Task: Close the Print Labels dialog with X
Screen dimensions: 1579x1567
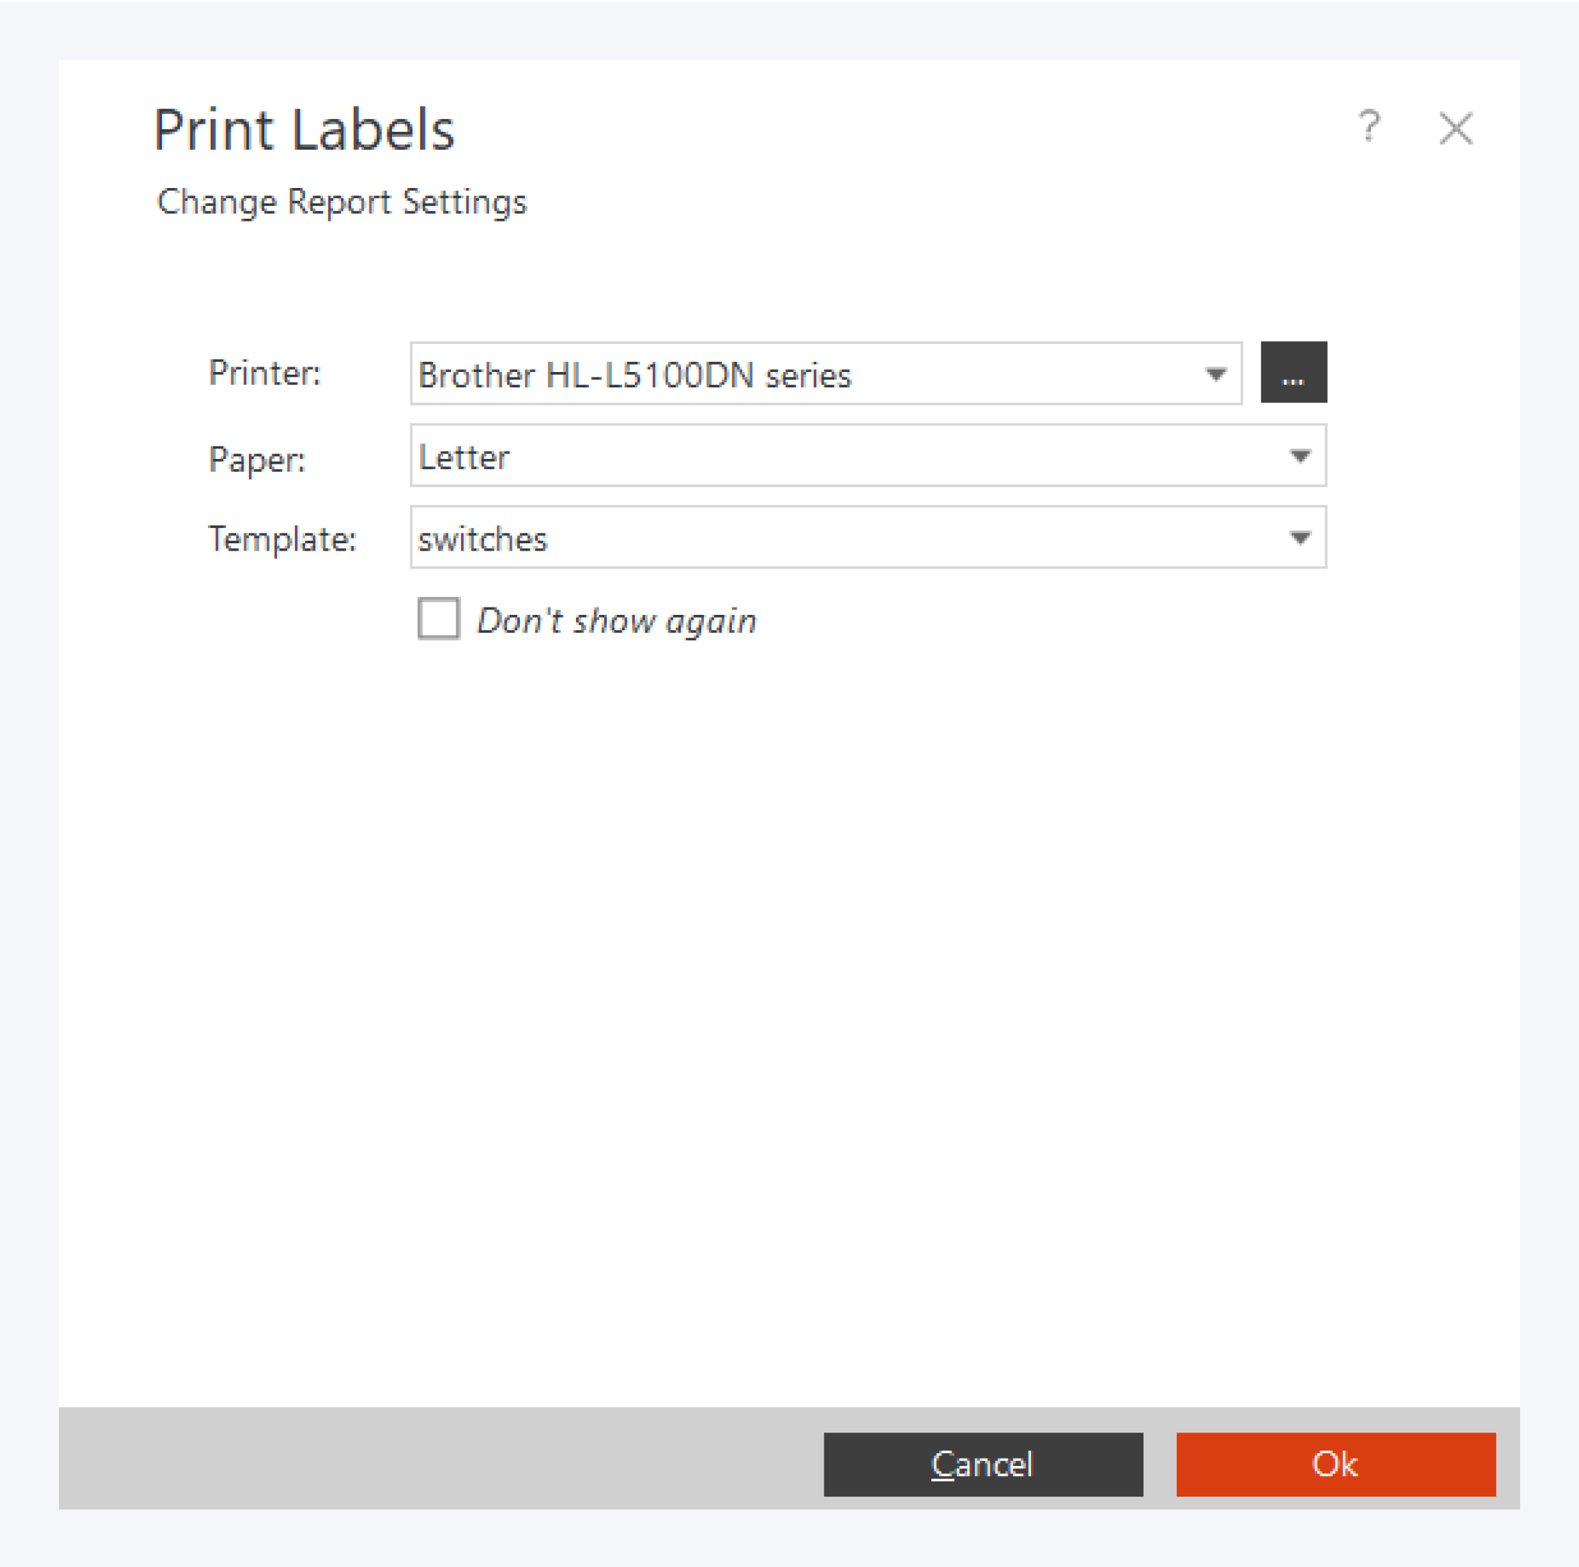Action: 1456,128
